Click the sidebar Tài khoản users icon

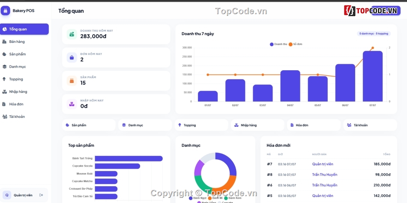[x=4, y=116]
